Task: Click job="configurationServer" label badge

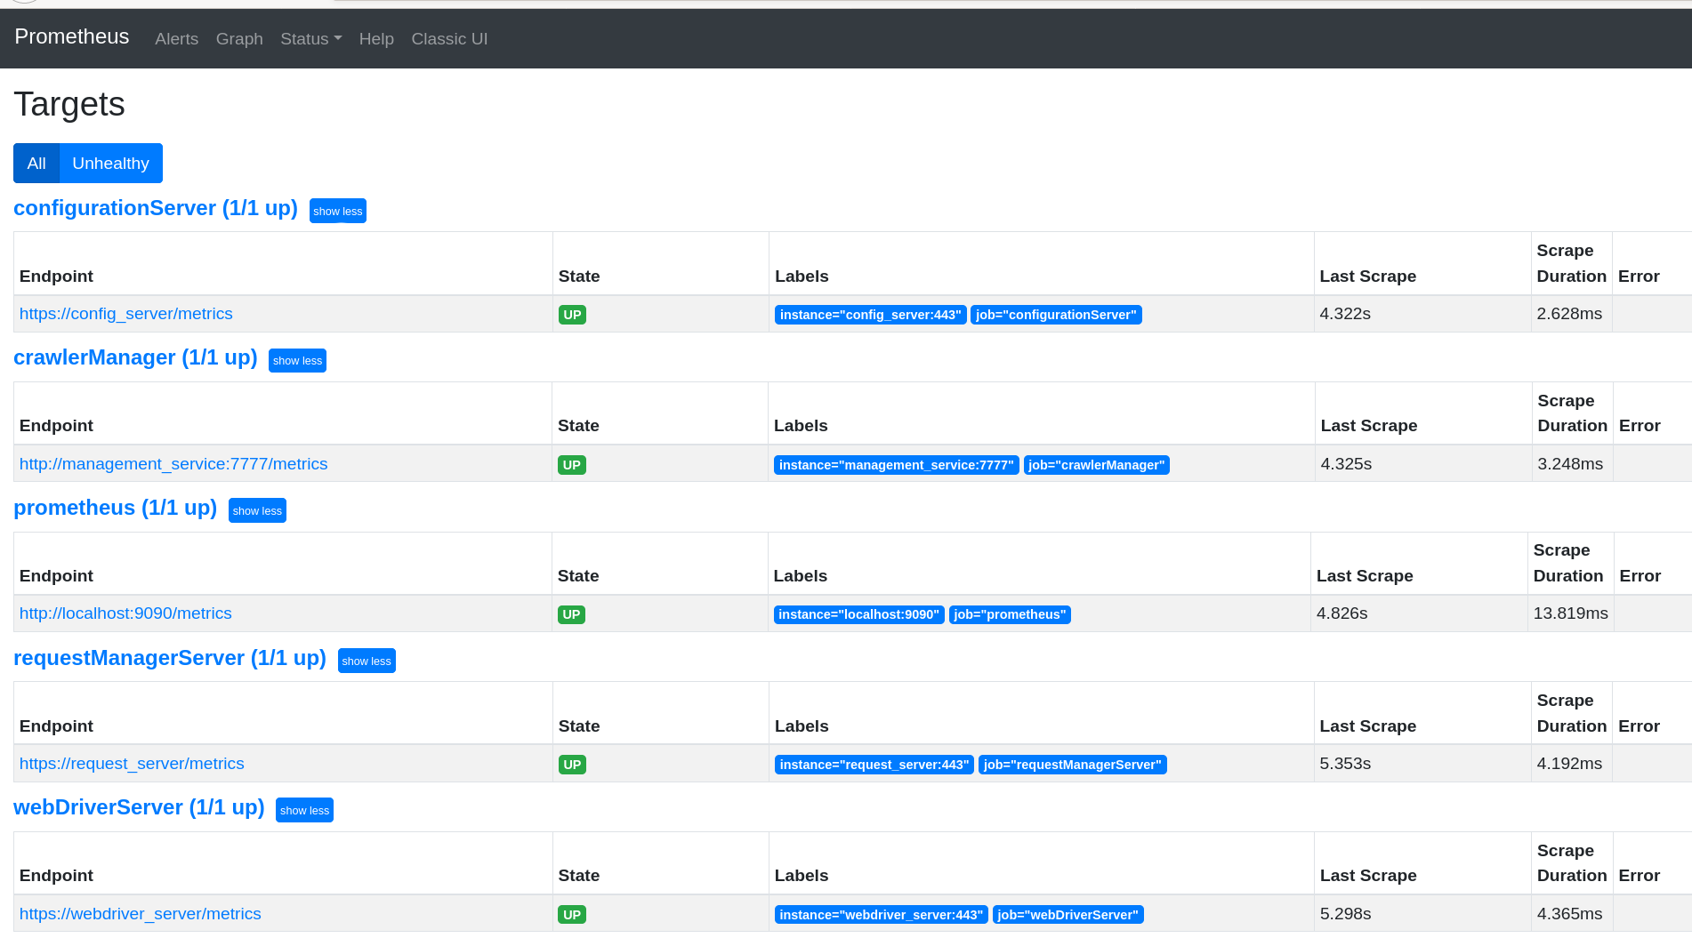Action: 1056,315
